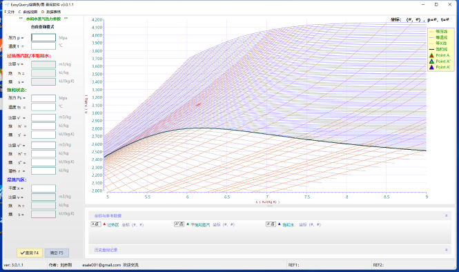
Task: Open the C menu in the menu bar
Action: tap(28, 12)
